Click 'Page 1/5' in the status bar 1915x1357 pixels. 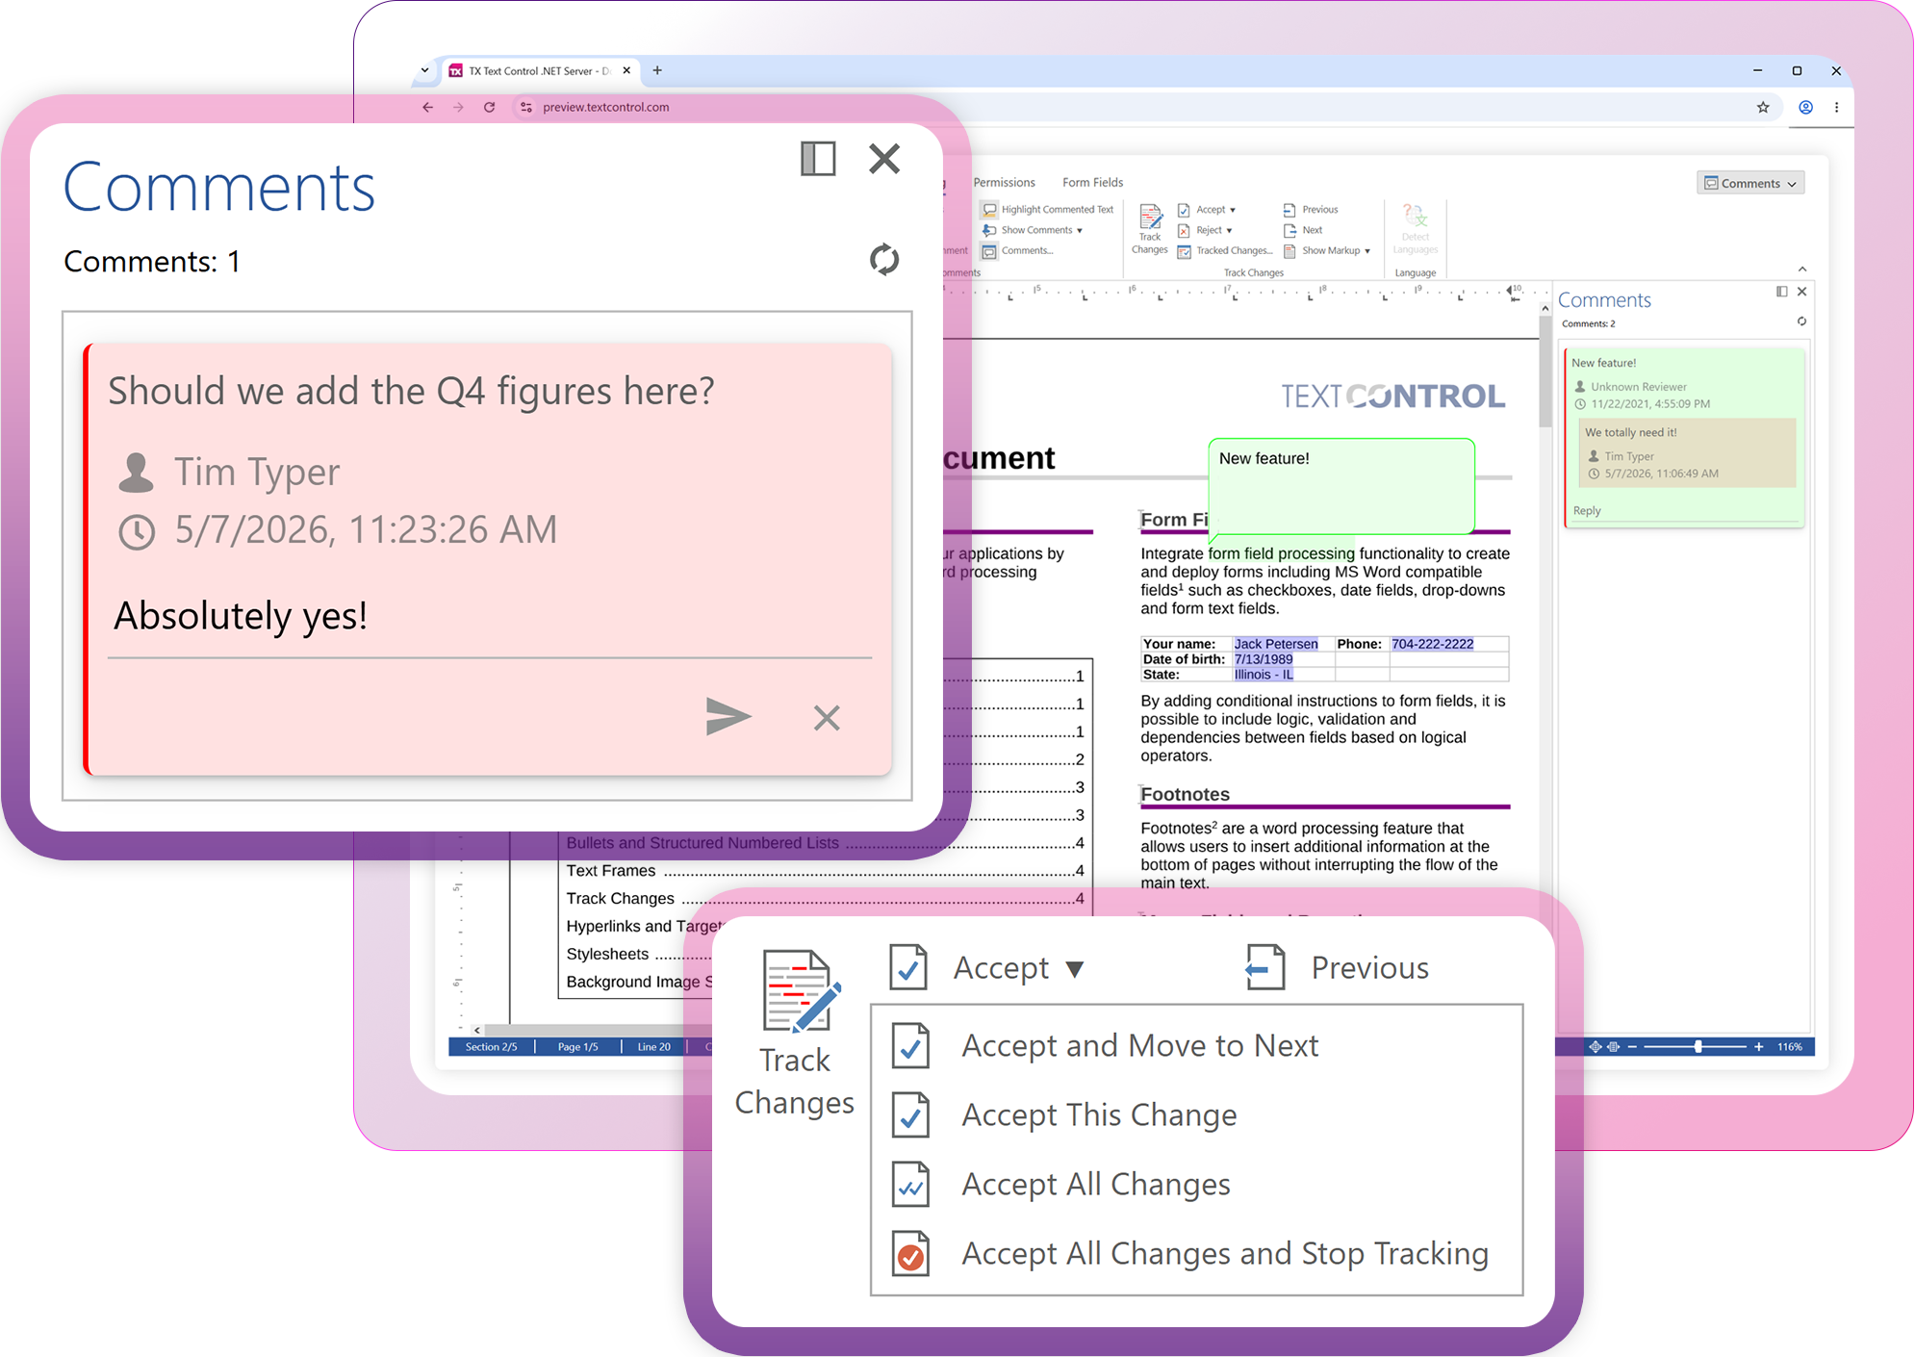tap(577, 1047)
